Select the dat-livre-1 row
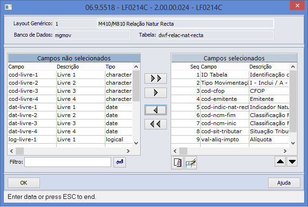The image size is (308, 207). click(70, 107)
